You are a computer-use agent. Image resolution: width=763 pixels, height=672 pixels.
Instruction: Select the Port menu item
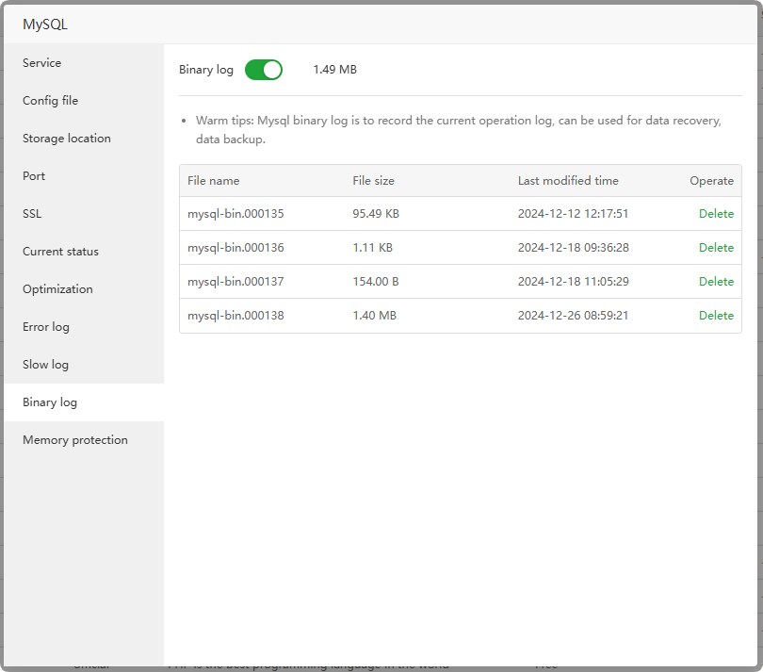point(34,176)
